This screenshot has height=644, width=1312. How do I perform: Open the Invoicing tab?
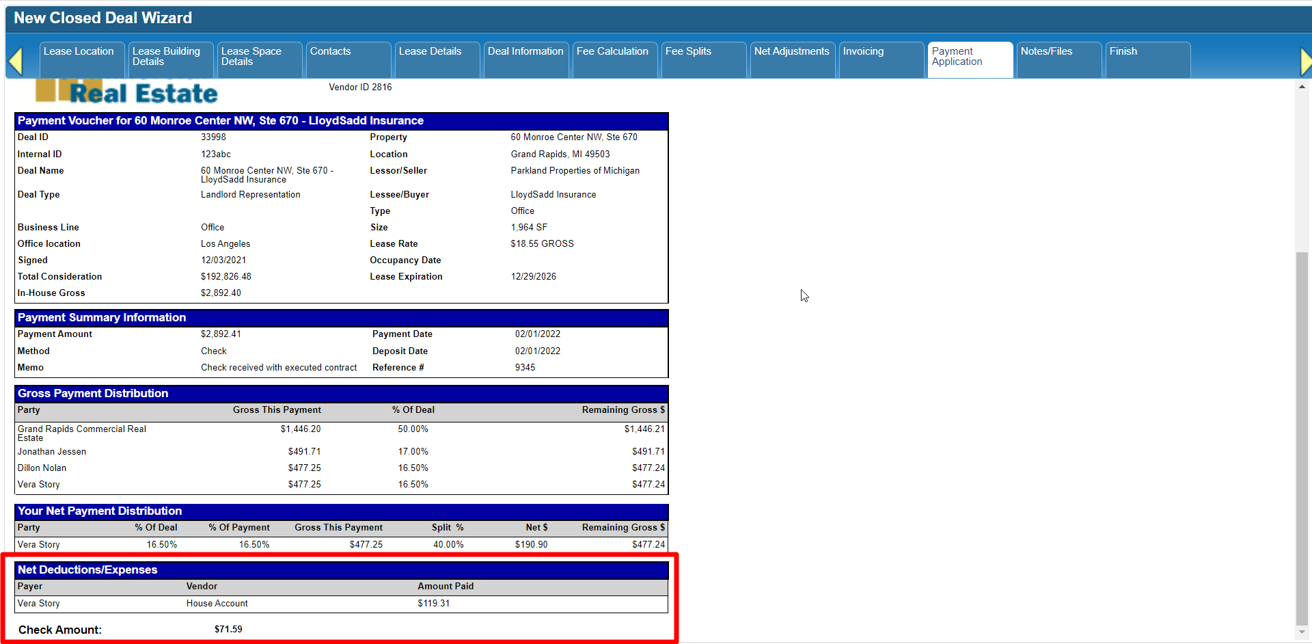[x=881, y=59]
